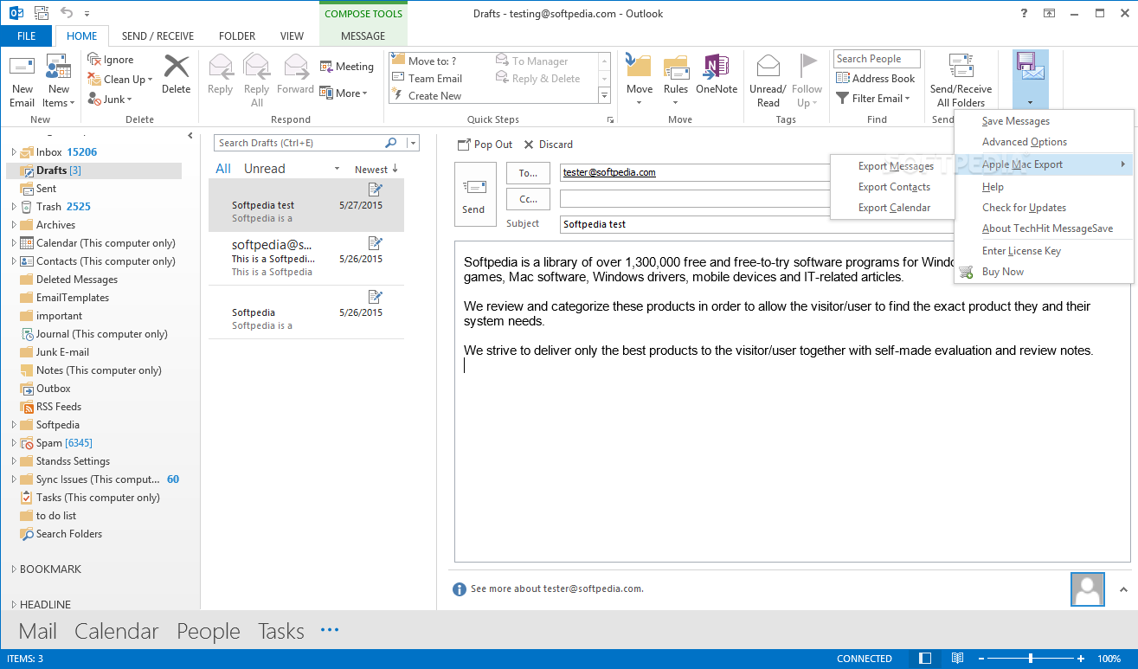Click zoom in plus button

[x=1080, y=659]
